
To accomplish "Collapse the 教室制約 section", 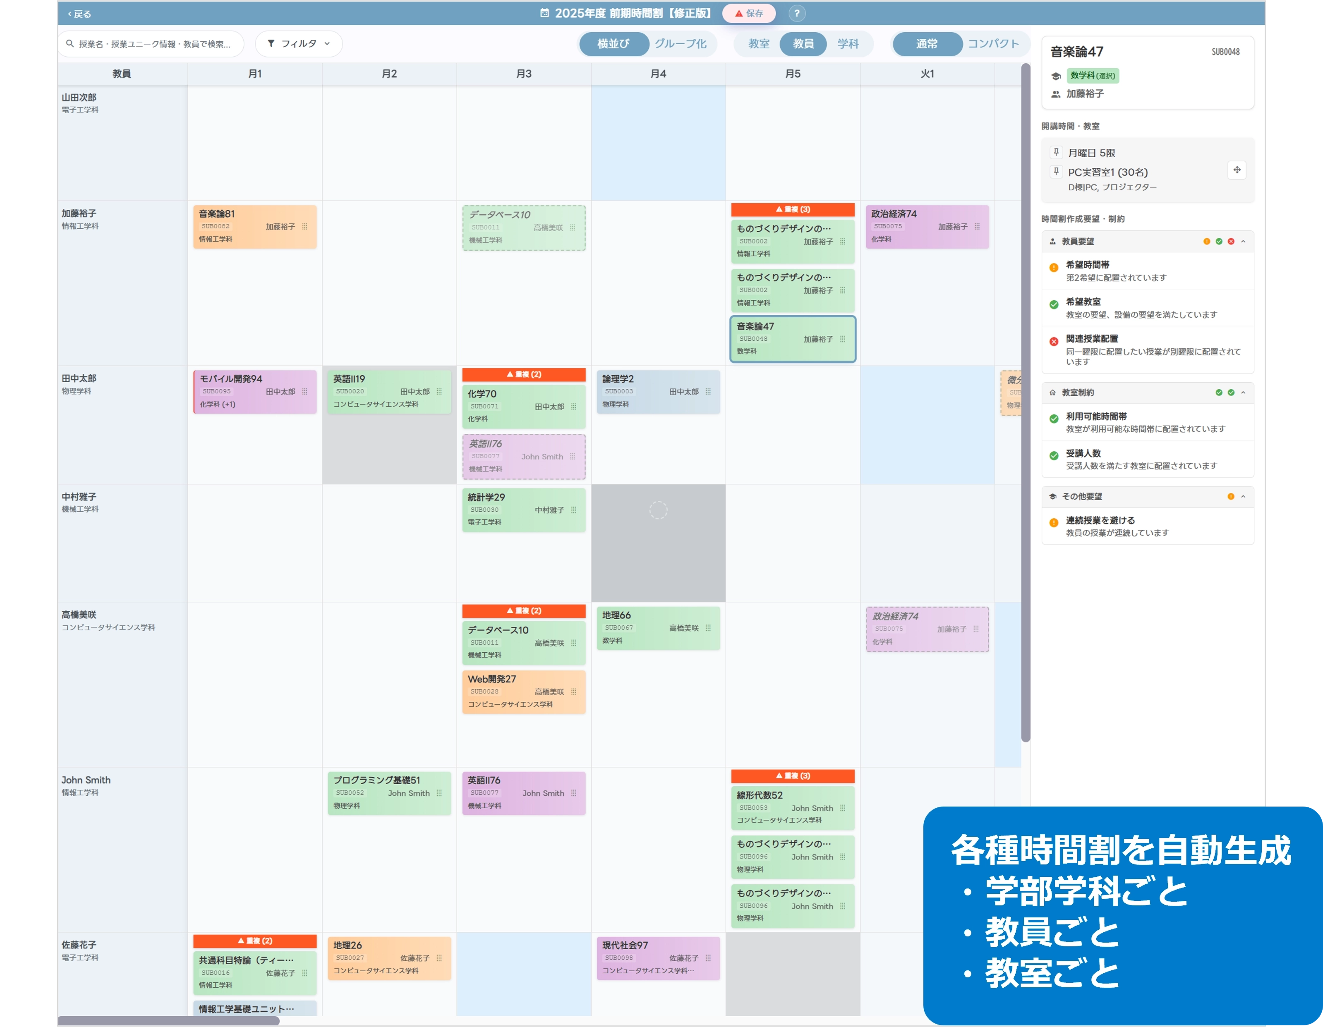I will (x=1243, y=393).
